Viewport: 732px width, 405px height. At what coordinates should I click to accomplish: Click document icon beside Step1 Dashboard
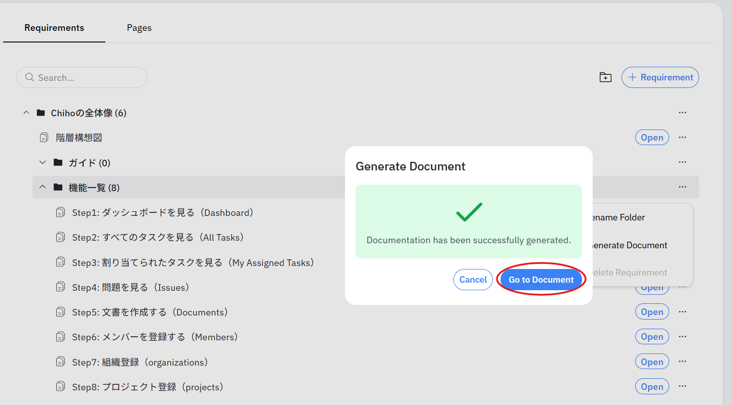click(x=60, y=212)
